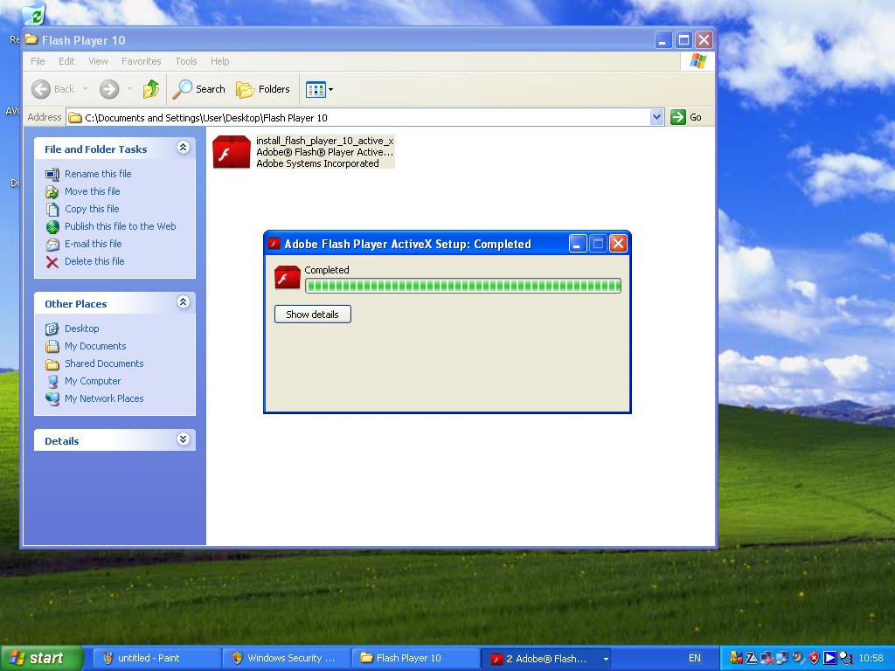Open the Search pane

pos(198,89)
